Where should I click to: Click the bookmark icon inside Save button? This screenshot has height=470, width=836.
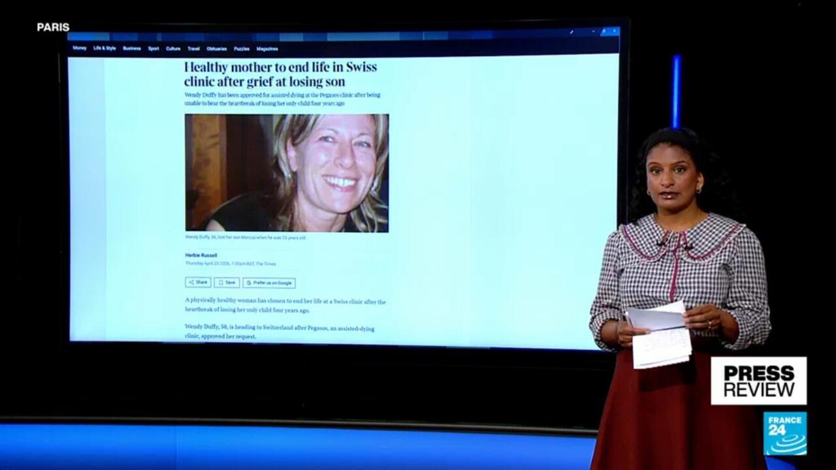[x=221, y=283]
